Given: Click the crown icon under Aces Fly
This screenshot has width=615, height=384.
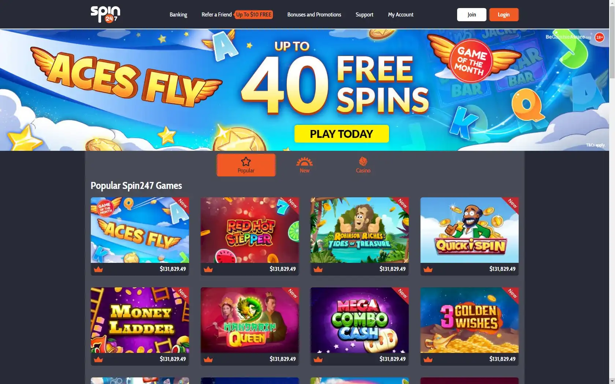Looking at the screenshot, I should pyautogui.click(x=98, y=269).
